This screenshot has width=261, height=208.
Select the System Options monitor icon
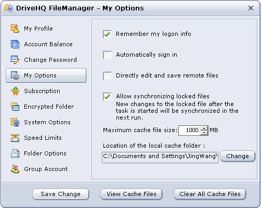coord(15,122)
